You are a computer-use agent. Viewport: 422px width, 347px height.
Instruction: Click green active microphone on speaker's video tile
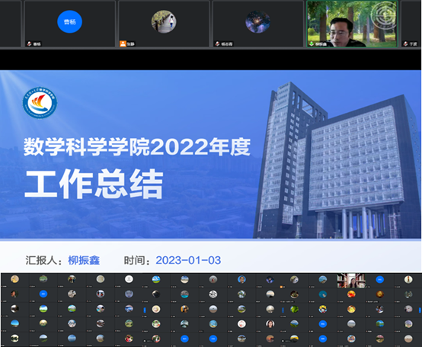click(x=312, y=43)
